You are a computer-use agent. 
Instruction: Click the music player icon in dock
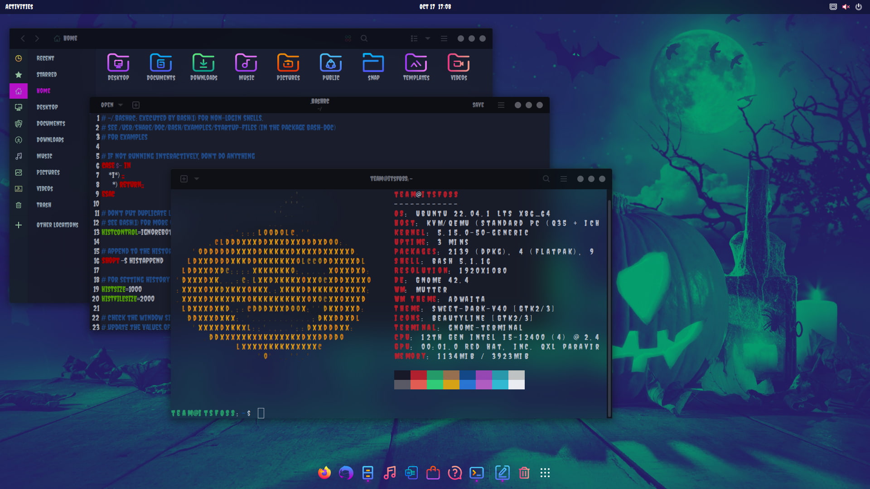coord(390,472)
